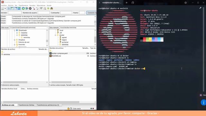Refresh the file and folder lists
Screen dimensions: 206x116
(23, 9)
